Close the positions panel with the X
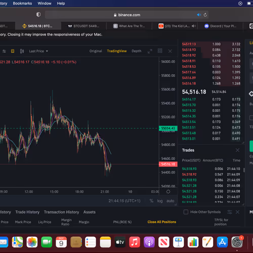Image resolution: width=253 pixels, height=253 pixels. (x=237, y=212)
